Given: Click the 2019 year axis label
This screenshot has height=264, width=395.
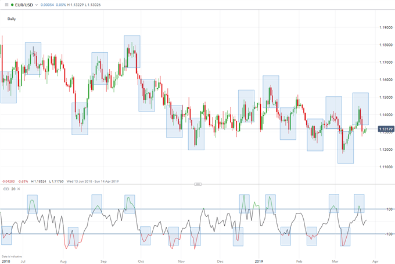Looking at the screenshot, I should [258, 262].
